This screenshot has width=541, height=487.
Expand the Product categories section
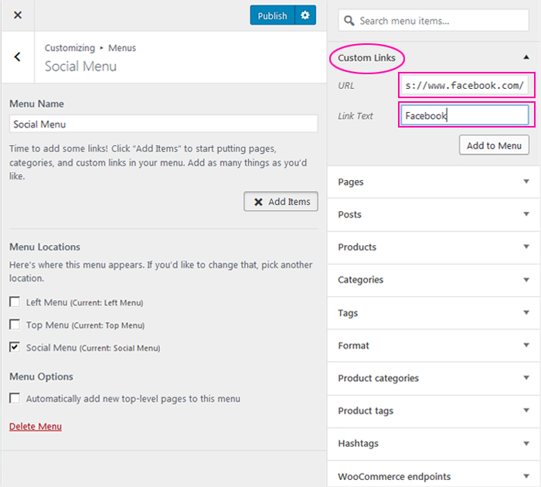pos(434,378)
